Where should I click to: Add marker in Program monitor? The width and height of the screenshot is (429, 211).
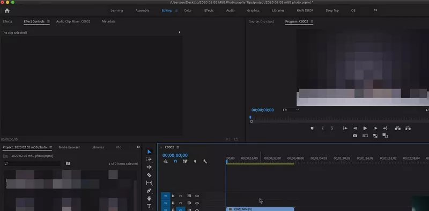click(312, 128)
